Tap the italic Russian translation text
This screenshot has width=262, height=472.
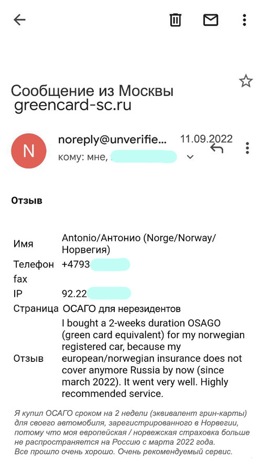click(x=132, y=433)
